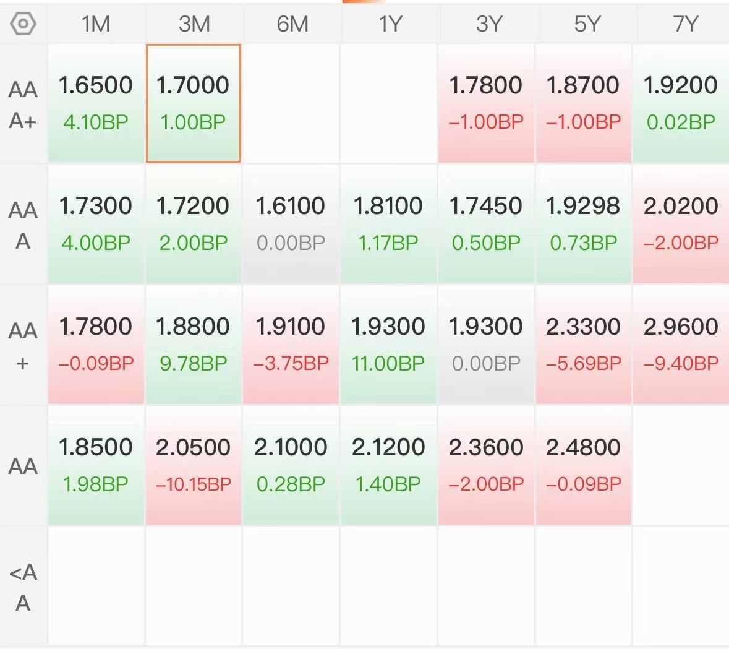Select the 1Y maturity column header
Image resolution: width=729 pixels, height=649 pixels.
(x=390, y=24)
